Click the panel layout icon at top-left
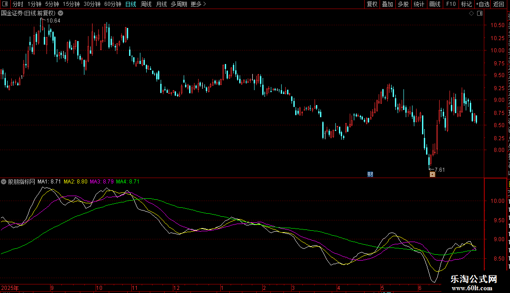Screen dimensions: 510x293 pyautogui.click(x=5, y=4)
